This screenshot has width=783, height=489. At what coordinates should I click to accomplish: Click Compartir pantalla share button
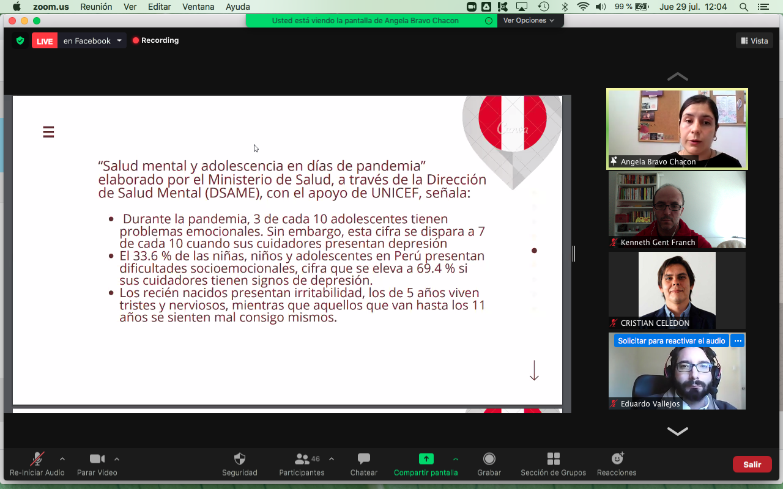point(426,459)
